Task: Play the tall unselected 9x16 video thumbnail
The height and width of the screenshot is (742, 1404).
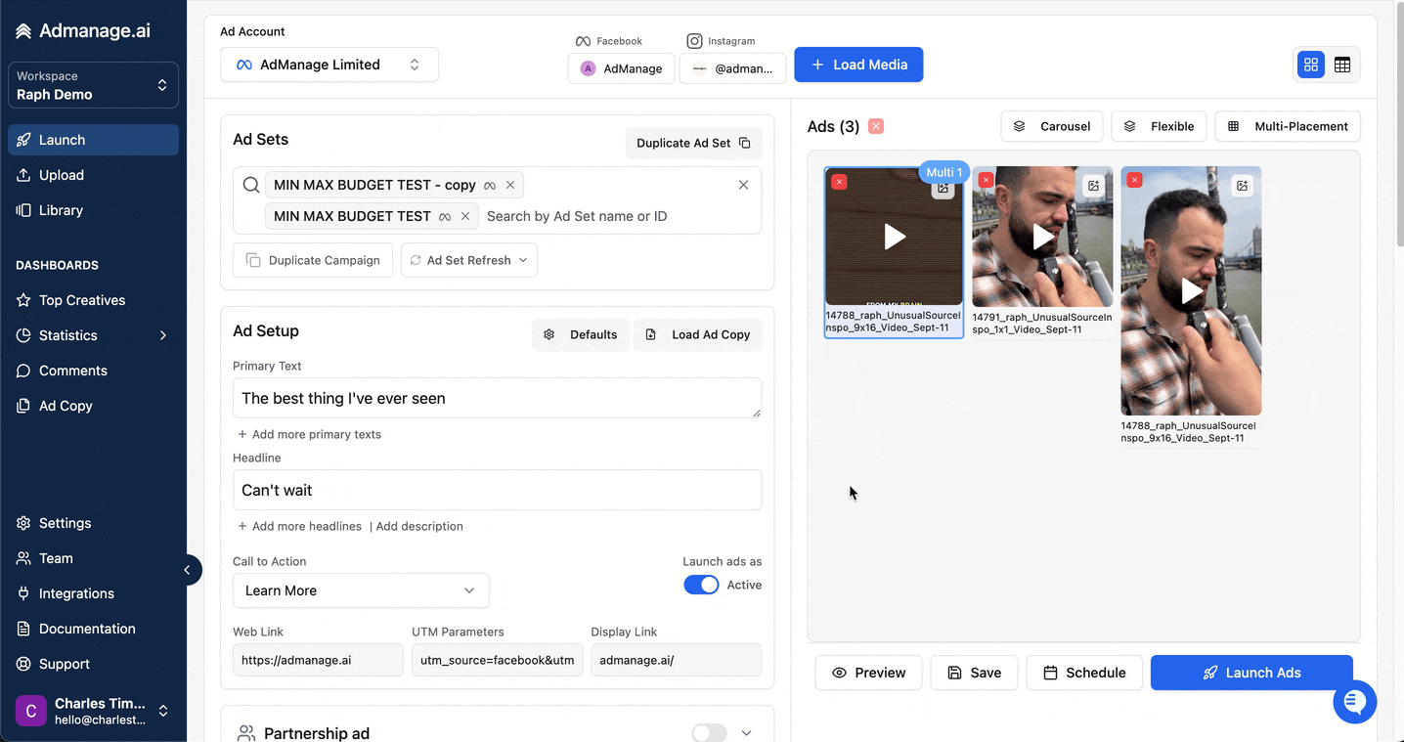Action: 1191,290
